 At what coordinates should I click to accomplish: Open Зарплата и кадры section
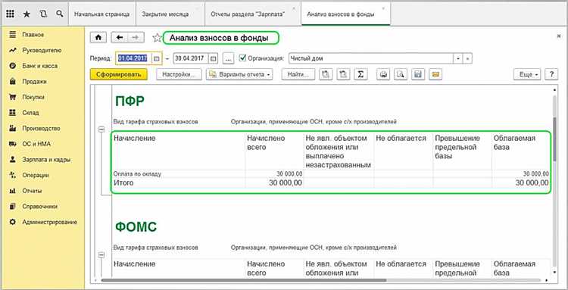point(46,159)
